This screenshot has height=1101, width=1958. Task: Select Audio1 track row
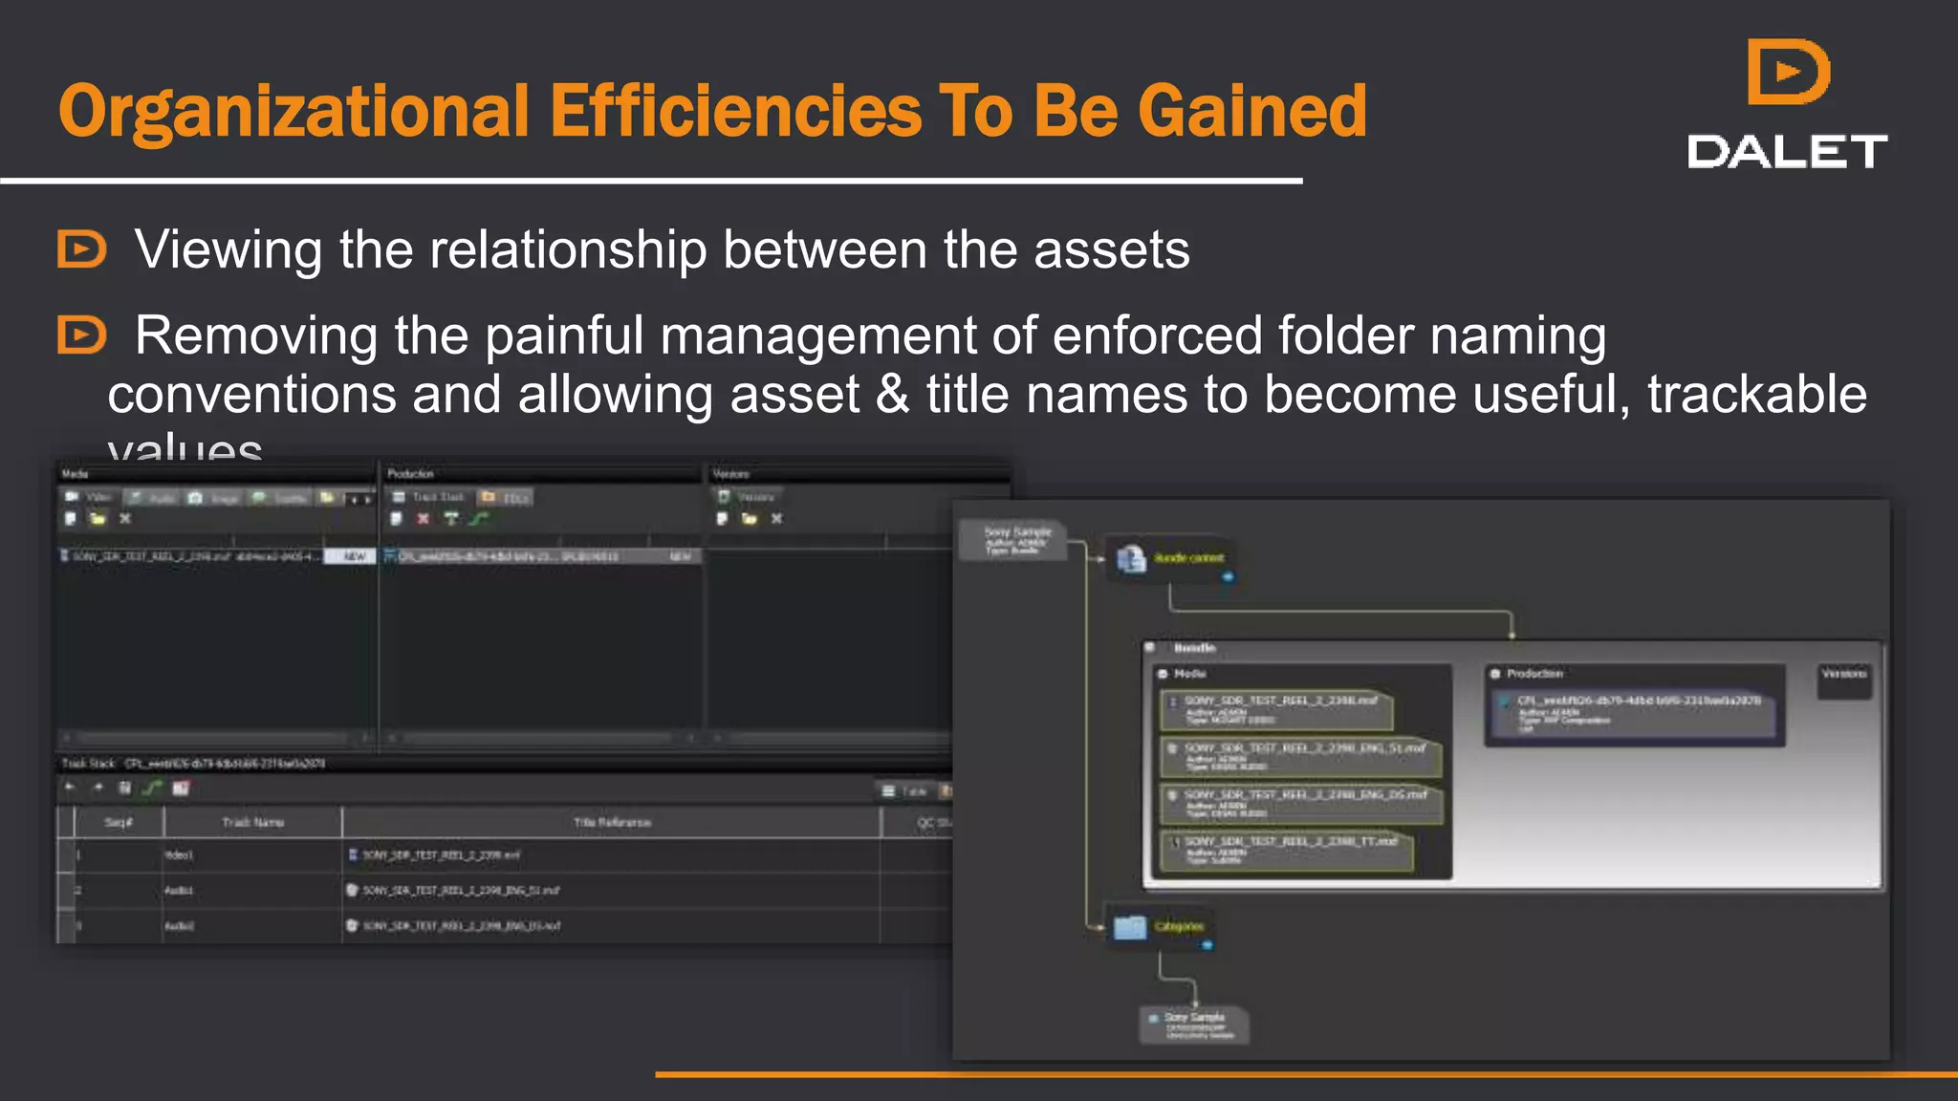[x=505, y=890]
